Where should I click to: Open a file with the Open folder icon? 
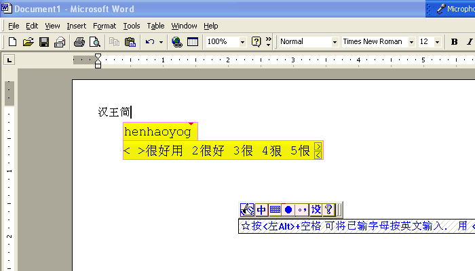28,42
